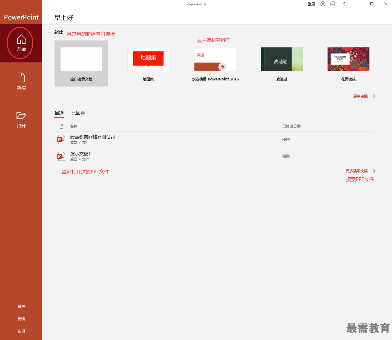Screen dimensions: 392x340
Task: Open 反馈 in the sidebar
Action: point(21,319)
